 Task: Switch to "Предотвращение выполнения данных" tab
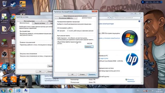[x=75, y=16]
